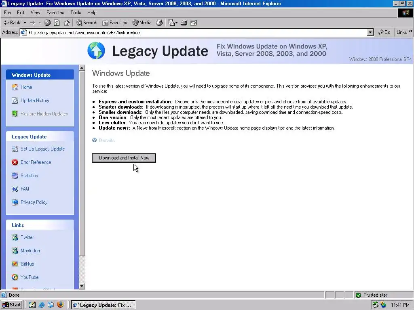Screen dimensions: 414x310
Task: Click Show Desktop quick launch icon
Action: coord(32,305)
